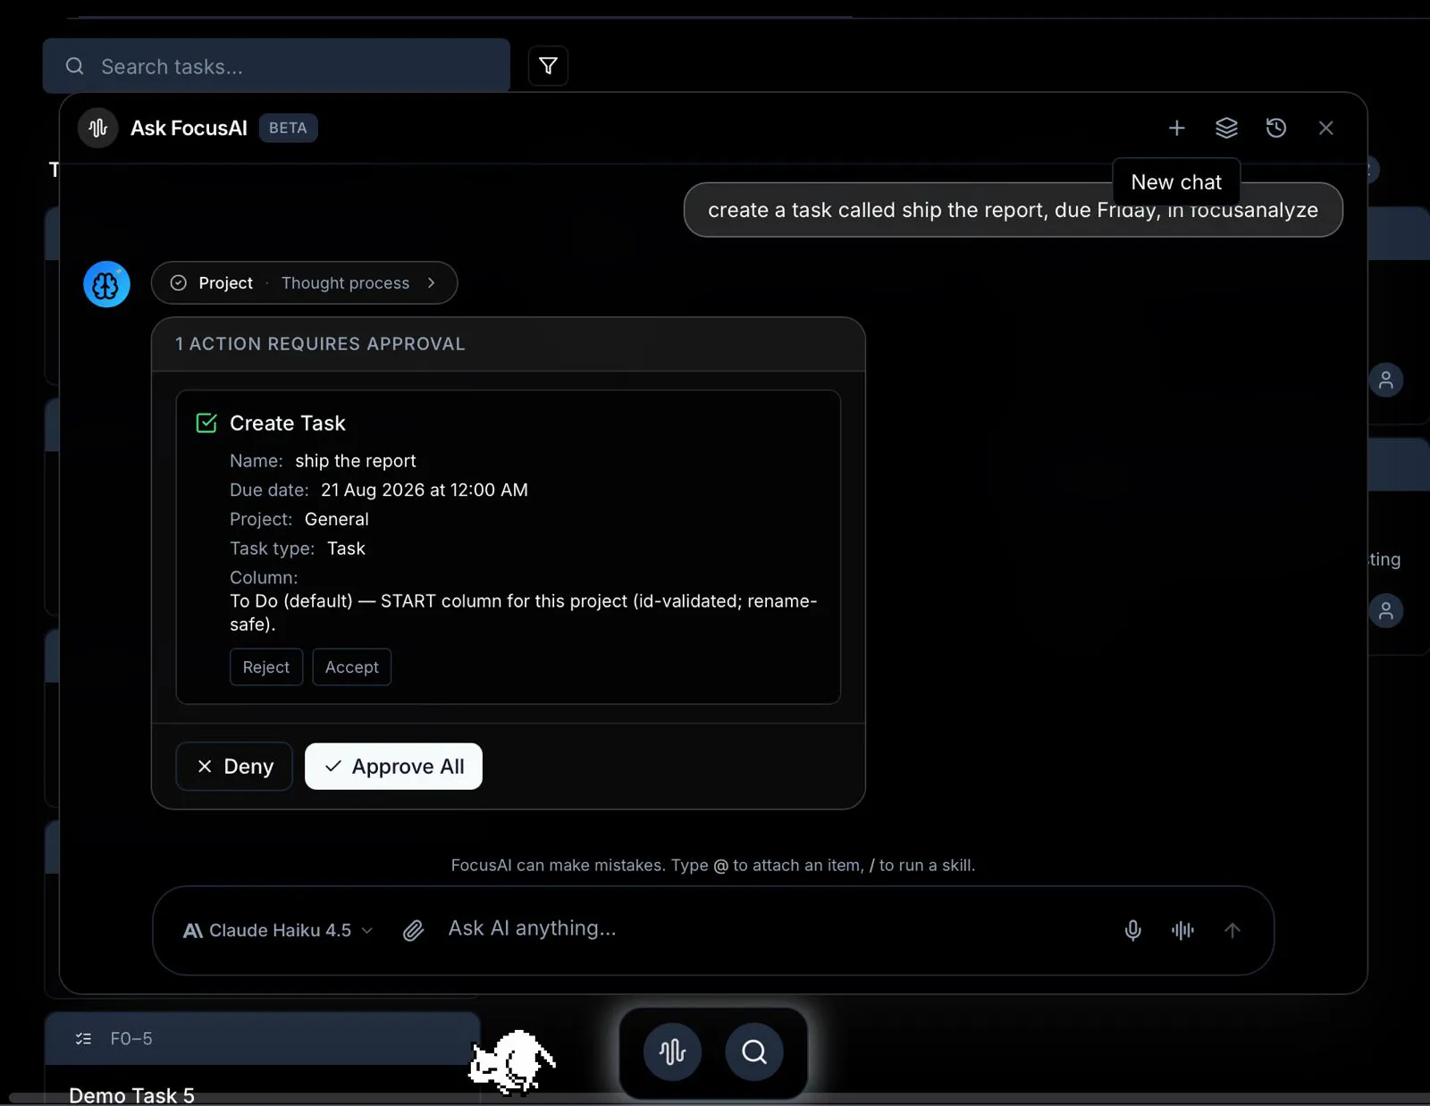Click the green Create Task check icon
1430x1106 pixels.
tap(206, 423)
